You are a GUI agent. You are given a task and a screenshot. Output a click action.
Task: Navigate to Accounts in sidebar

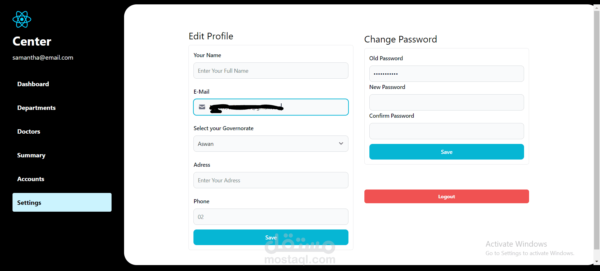(31, 179)
